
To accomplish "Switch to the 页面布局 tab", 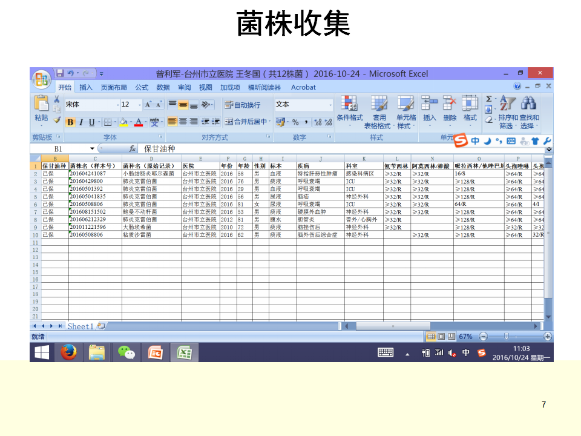I will tap(114, 87).
